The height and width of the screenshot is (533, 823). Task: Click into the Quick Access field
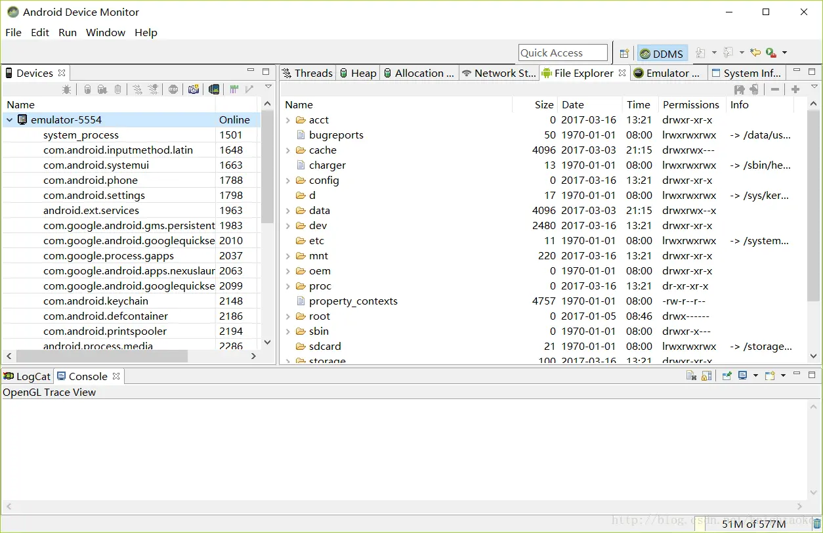tap(563, 53)
